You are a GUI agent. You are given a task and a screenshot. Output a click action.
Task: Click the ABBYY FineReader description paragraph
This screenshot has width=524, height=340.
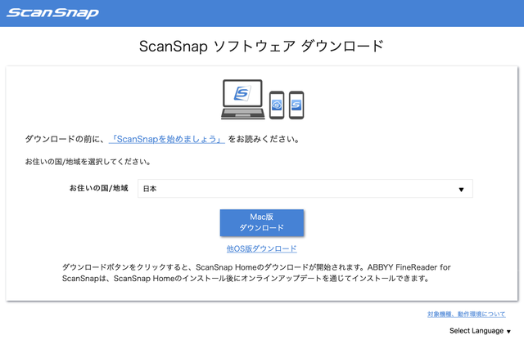[x=256, y=273]
